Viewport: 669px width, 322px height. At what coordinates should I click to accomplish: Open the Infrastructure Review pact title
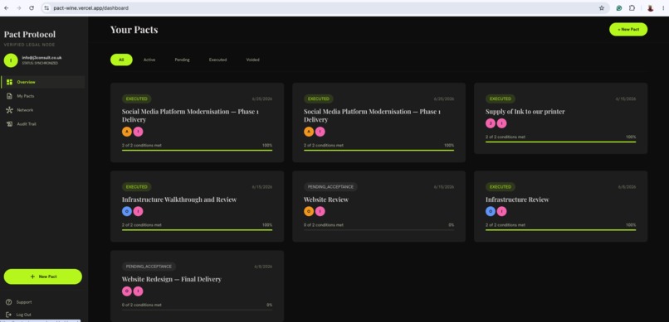click(517, 199)
